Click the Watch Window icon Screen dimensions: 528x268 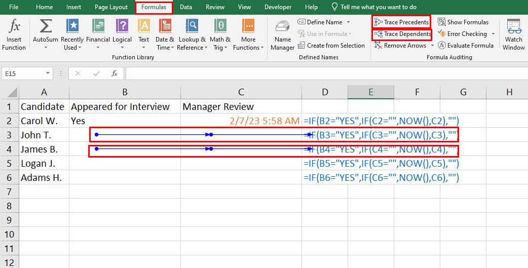[514, 26]
